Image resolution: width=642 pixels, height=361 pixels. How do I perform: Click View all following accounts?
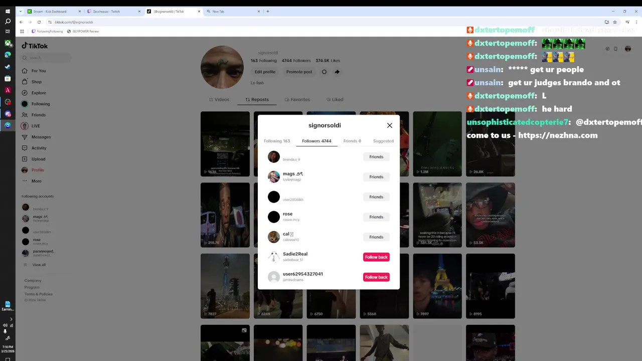[39, 265]
